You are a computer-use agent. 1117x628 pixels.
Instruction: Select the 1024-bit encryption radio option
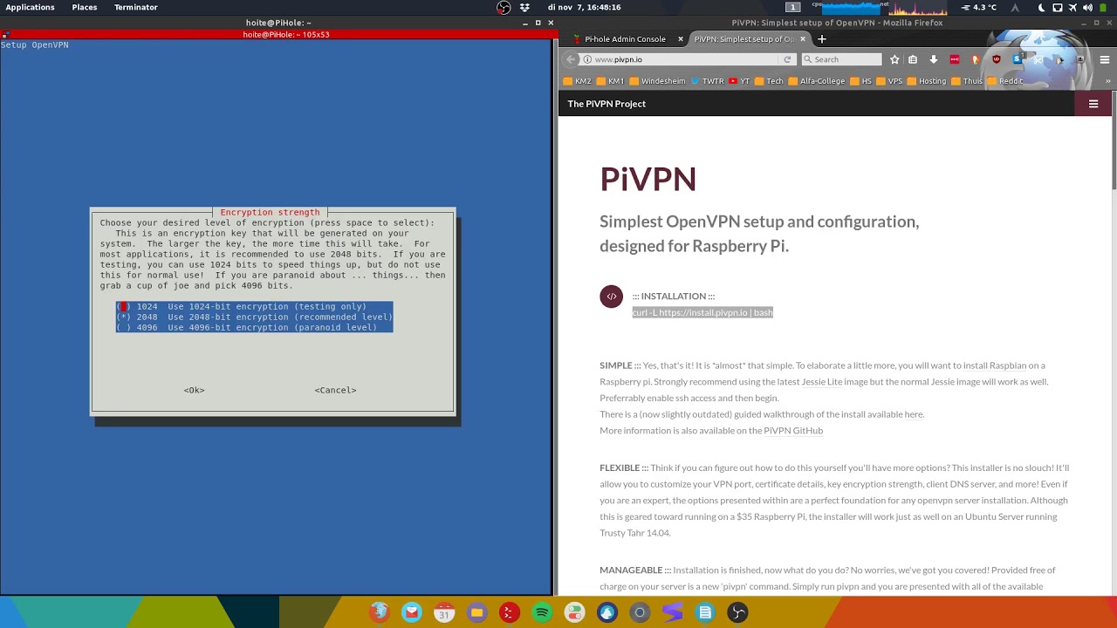pyautogui.click(x=254, y=306)
